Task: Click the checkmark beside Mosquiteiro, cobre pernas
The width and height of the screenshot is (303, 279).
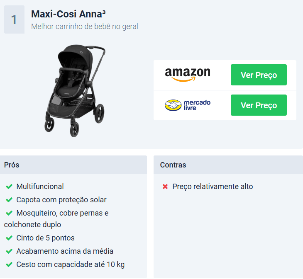Action: pos(9,213)
